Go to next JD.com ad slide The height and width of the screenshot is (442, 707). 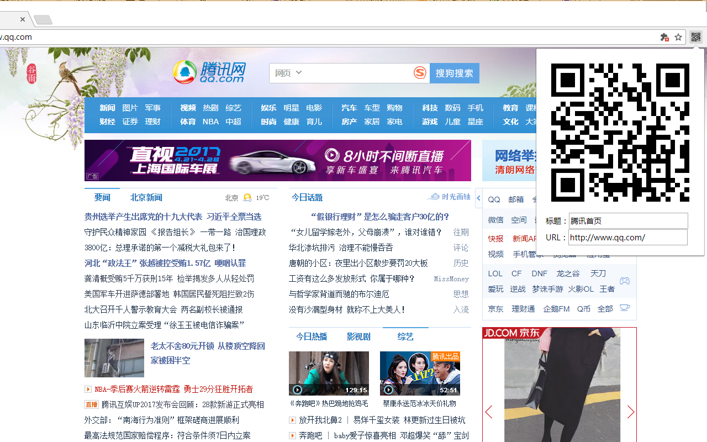(x=631, y=412)
